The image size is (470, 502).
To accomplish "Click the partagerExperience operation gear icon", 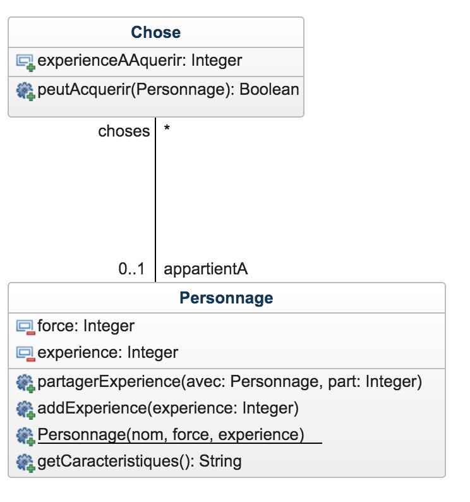I will 25,383.
